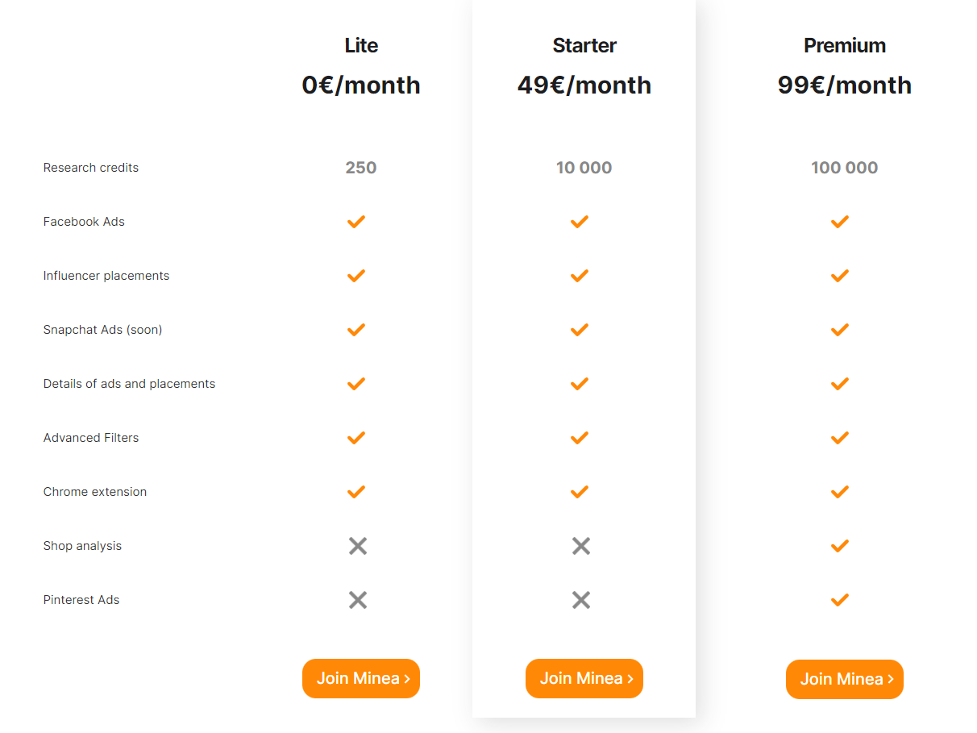Click the Lite Facebook Ads checkmark

(x=356, y=222)
